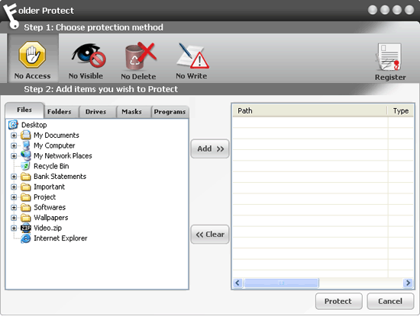Expand the Wallpapers folder

click(14, 218)
